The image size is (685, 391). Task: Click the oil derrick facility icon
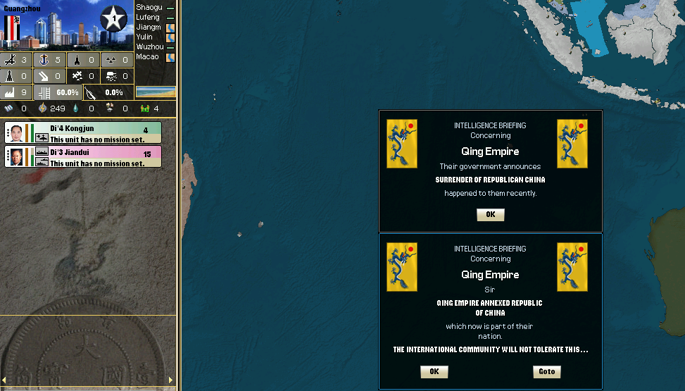10,76
